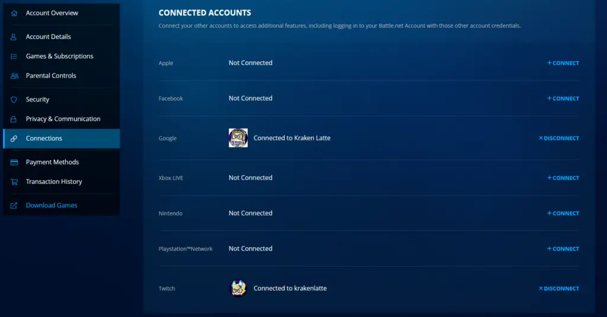
Task: Click the Nintendo row label
Action: click(170, 213)
